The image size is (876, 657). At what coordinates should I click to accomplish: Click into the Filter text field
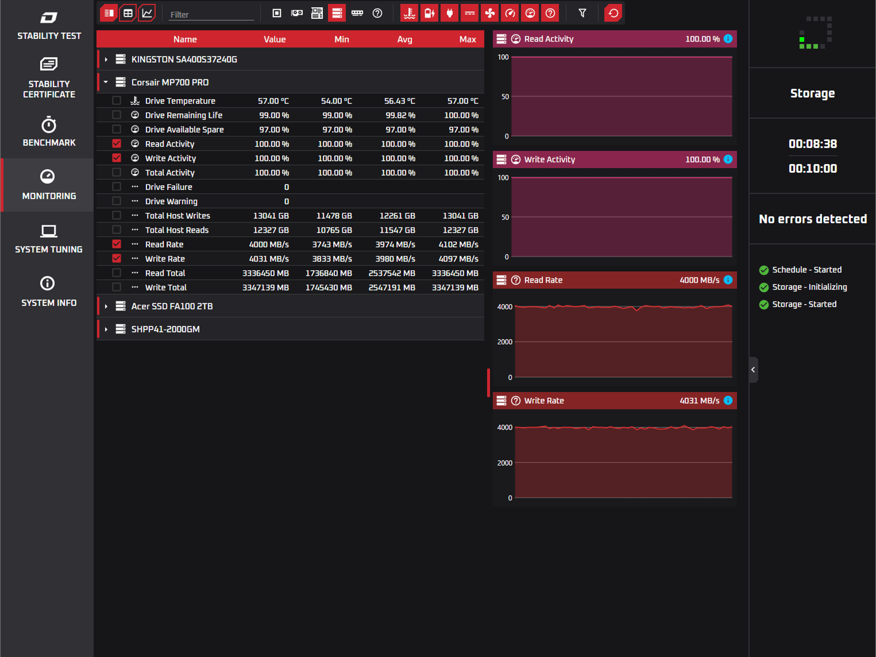pyautogui.click(x=211, y=15)
